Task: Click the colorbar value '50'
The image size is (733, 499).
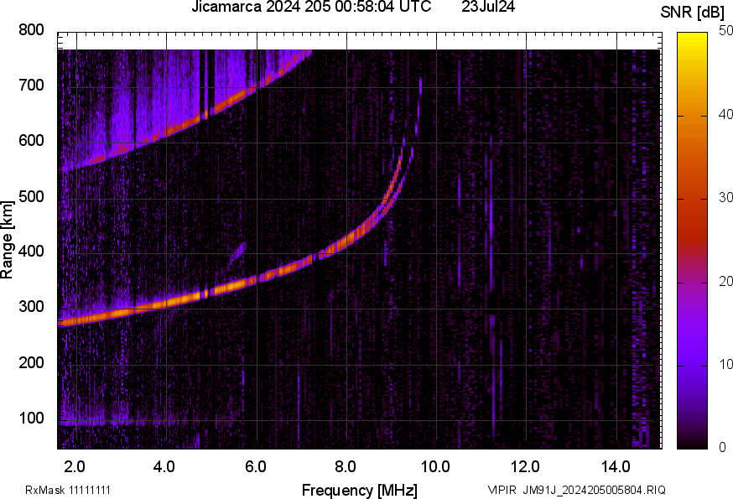Action: pos(725,31)
